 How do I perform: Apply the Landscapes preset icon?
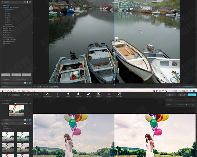click(x=119, y=94)
